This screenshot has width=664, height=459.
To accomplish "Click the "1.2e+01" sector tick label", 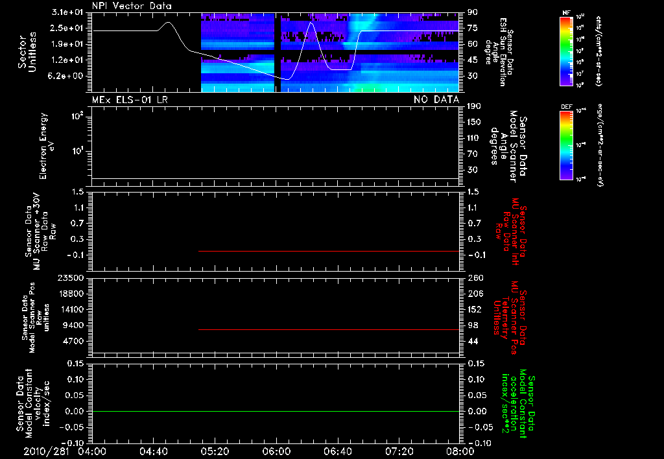I will pyautogui.click(x=67, y=60).
